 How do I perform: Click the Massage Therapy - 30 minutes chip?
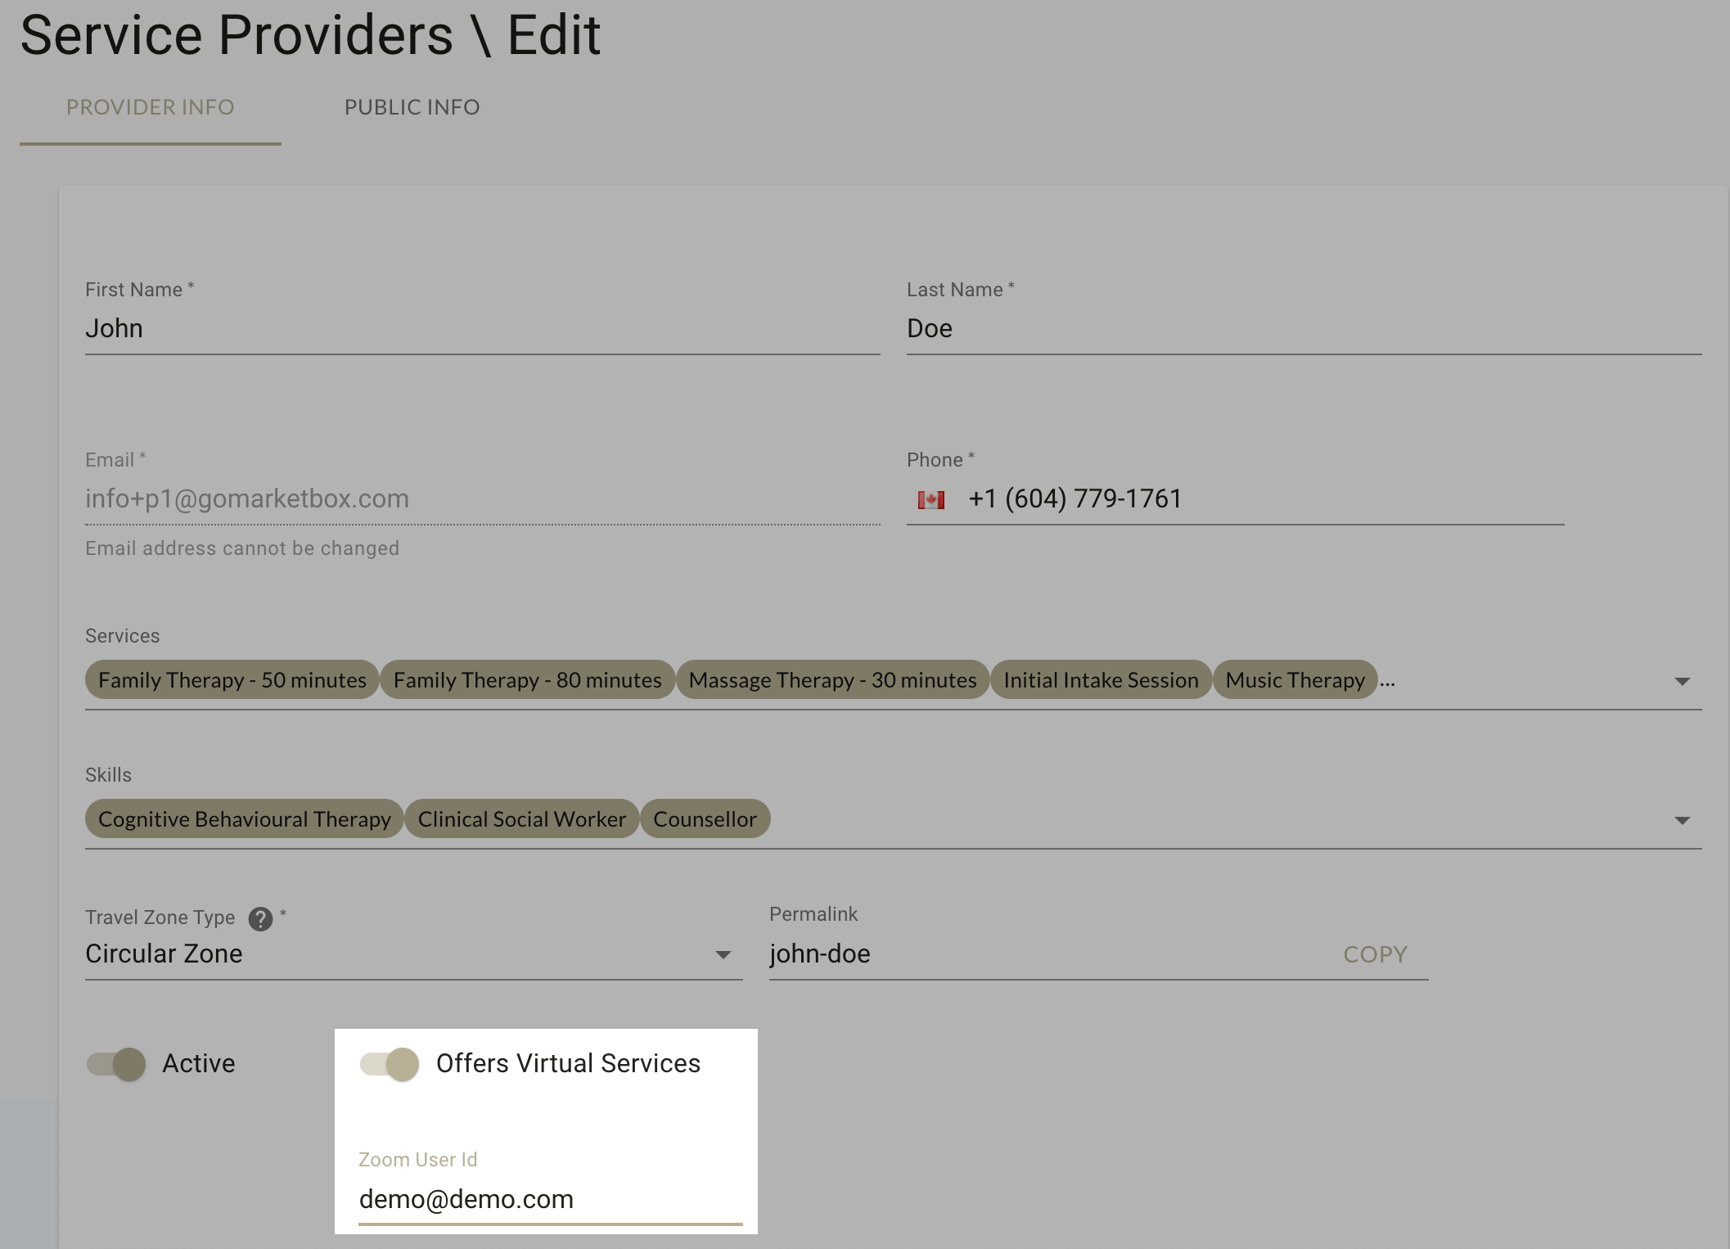pos(831,679)
